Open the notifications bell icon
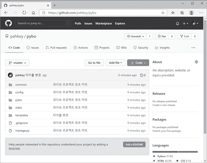This screenshot has width=207, height=163. point(177,23)
